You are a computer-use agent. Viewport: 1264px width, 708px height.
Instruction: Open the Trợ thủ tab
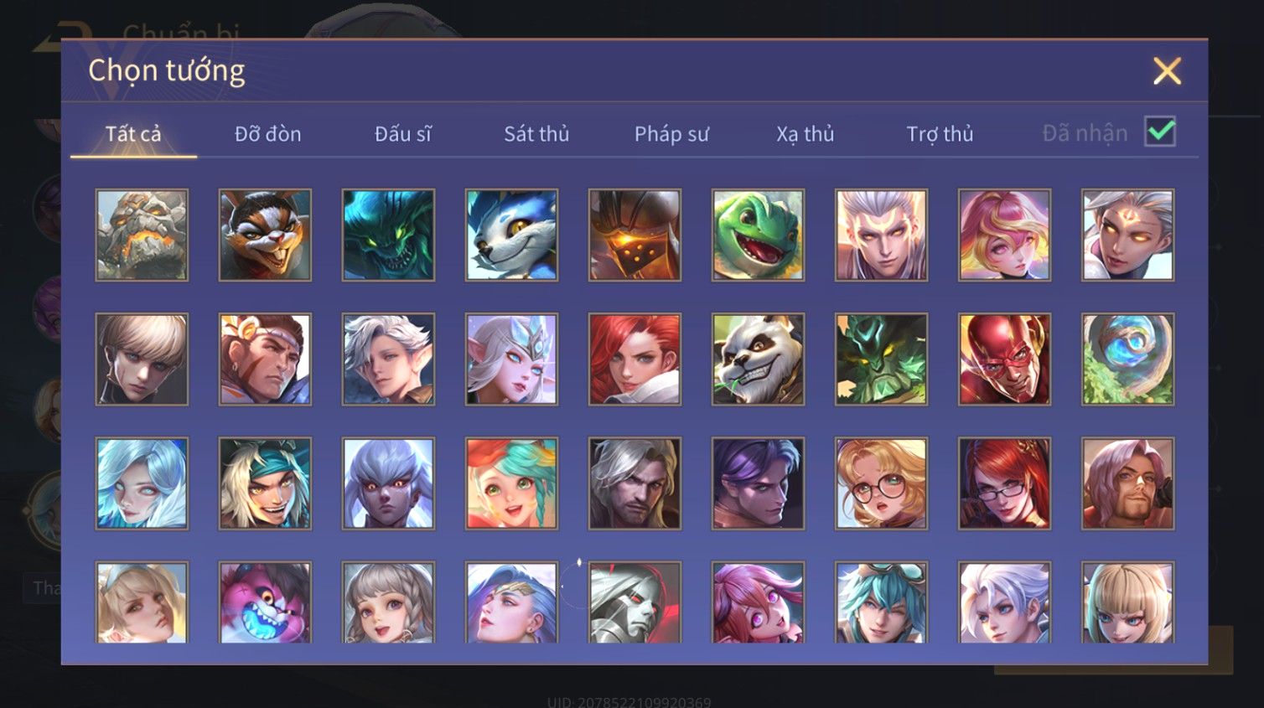(x=940, y=134)
